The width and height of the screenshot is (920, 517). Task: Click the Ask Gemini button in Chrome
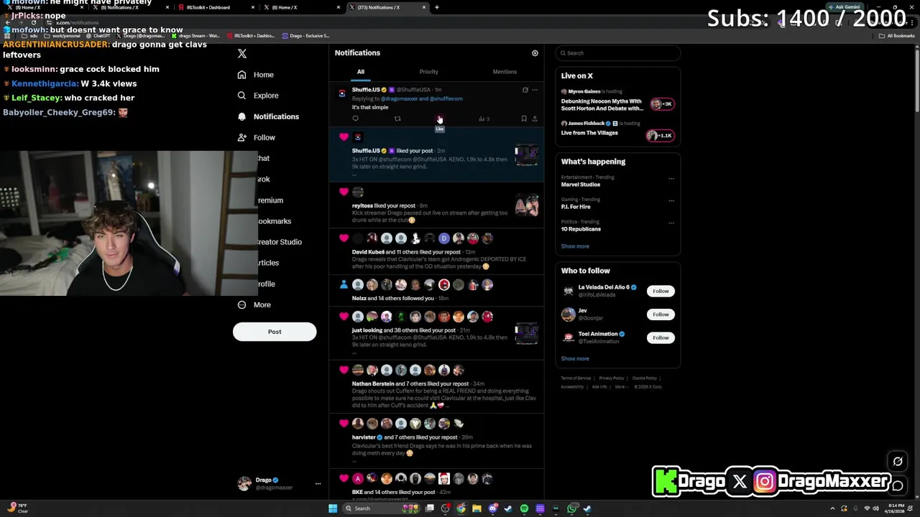pos(844,7)
